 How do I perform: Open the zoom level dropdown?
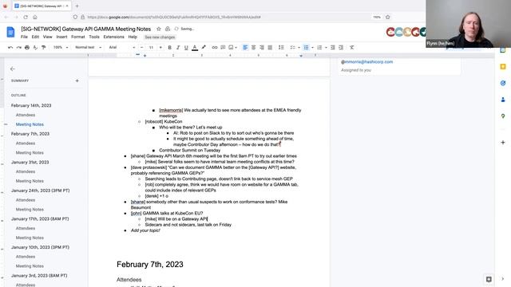61,48
